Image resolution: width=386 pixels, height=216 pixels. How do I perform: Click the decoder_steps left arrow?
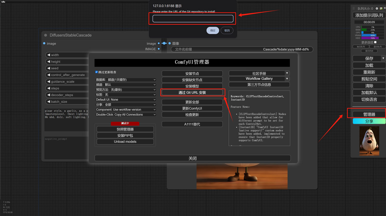coord(49,95)
